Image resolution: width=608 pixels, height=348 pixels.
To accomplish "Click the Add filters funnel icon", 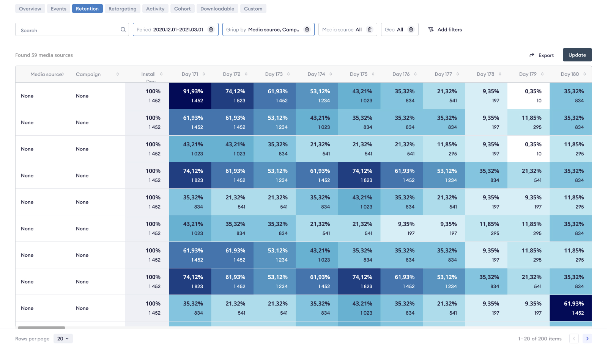I will pos(431,30).
